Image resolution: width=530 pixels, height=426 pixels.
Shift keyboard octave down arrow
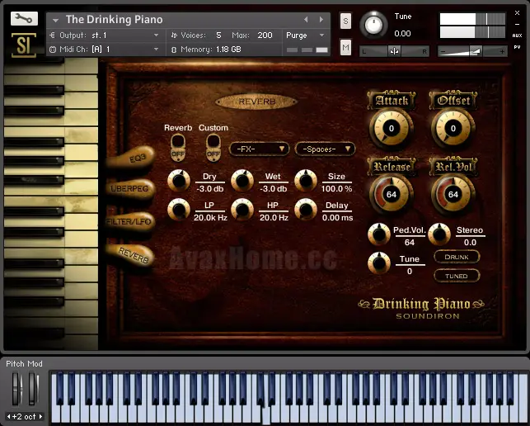(8, 417)
